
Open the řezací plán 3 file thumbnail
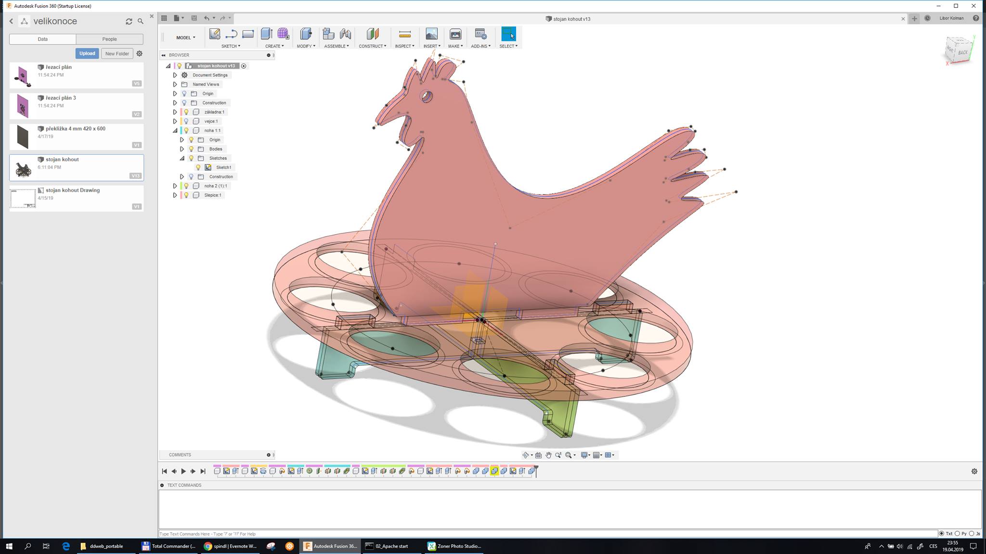point(23,106)
